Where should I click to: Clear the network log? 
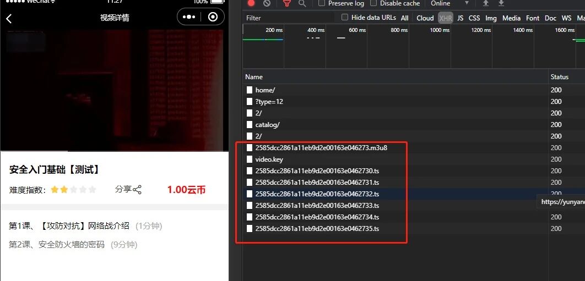click(x=267, y=3)
